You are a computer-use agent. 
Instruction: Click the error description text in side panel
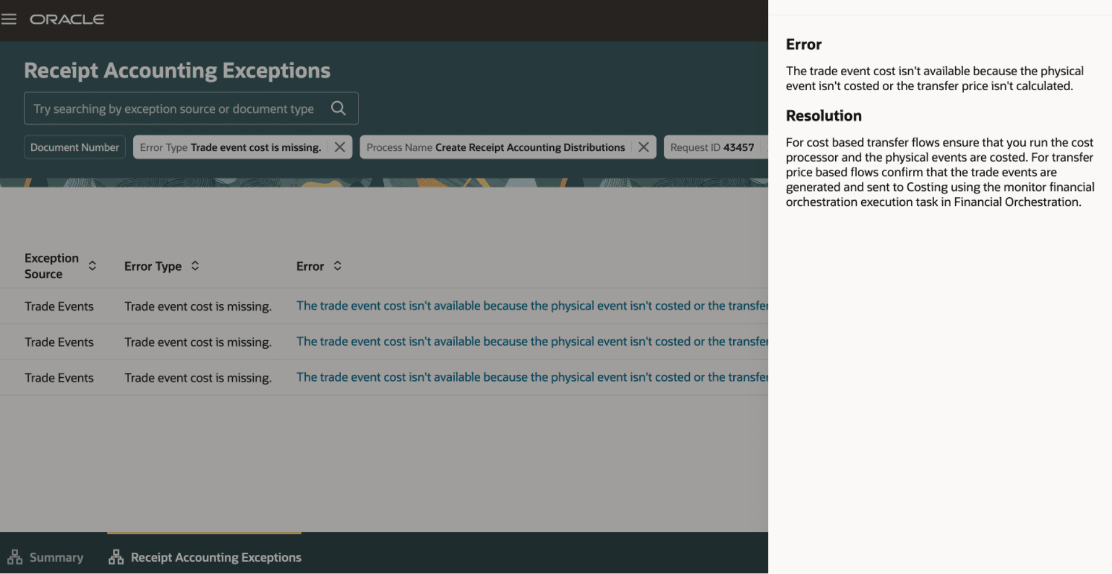935,78
